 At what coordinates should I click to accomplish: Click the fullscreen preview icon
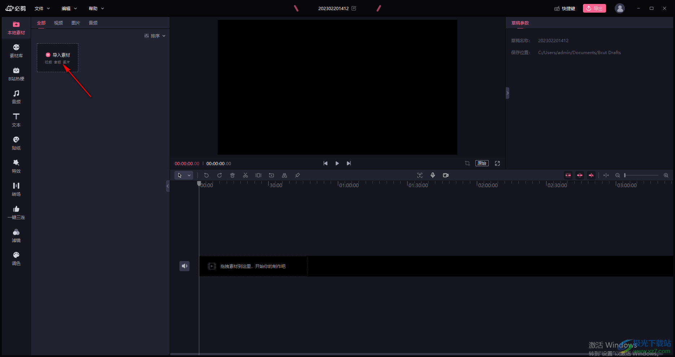tap(497, 163)
